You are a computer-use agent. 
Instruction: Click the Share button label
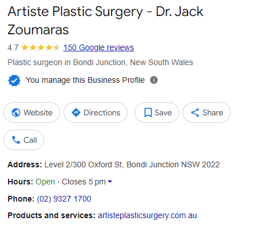point(213,112)
